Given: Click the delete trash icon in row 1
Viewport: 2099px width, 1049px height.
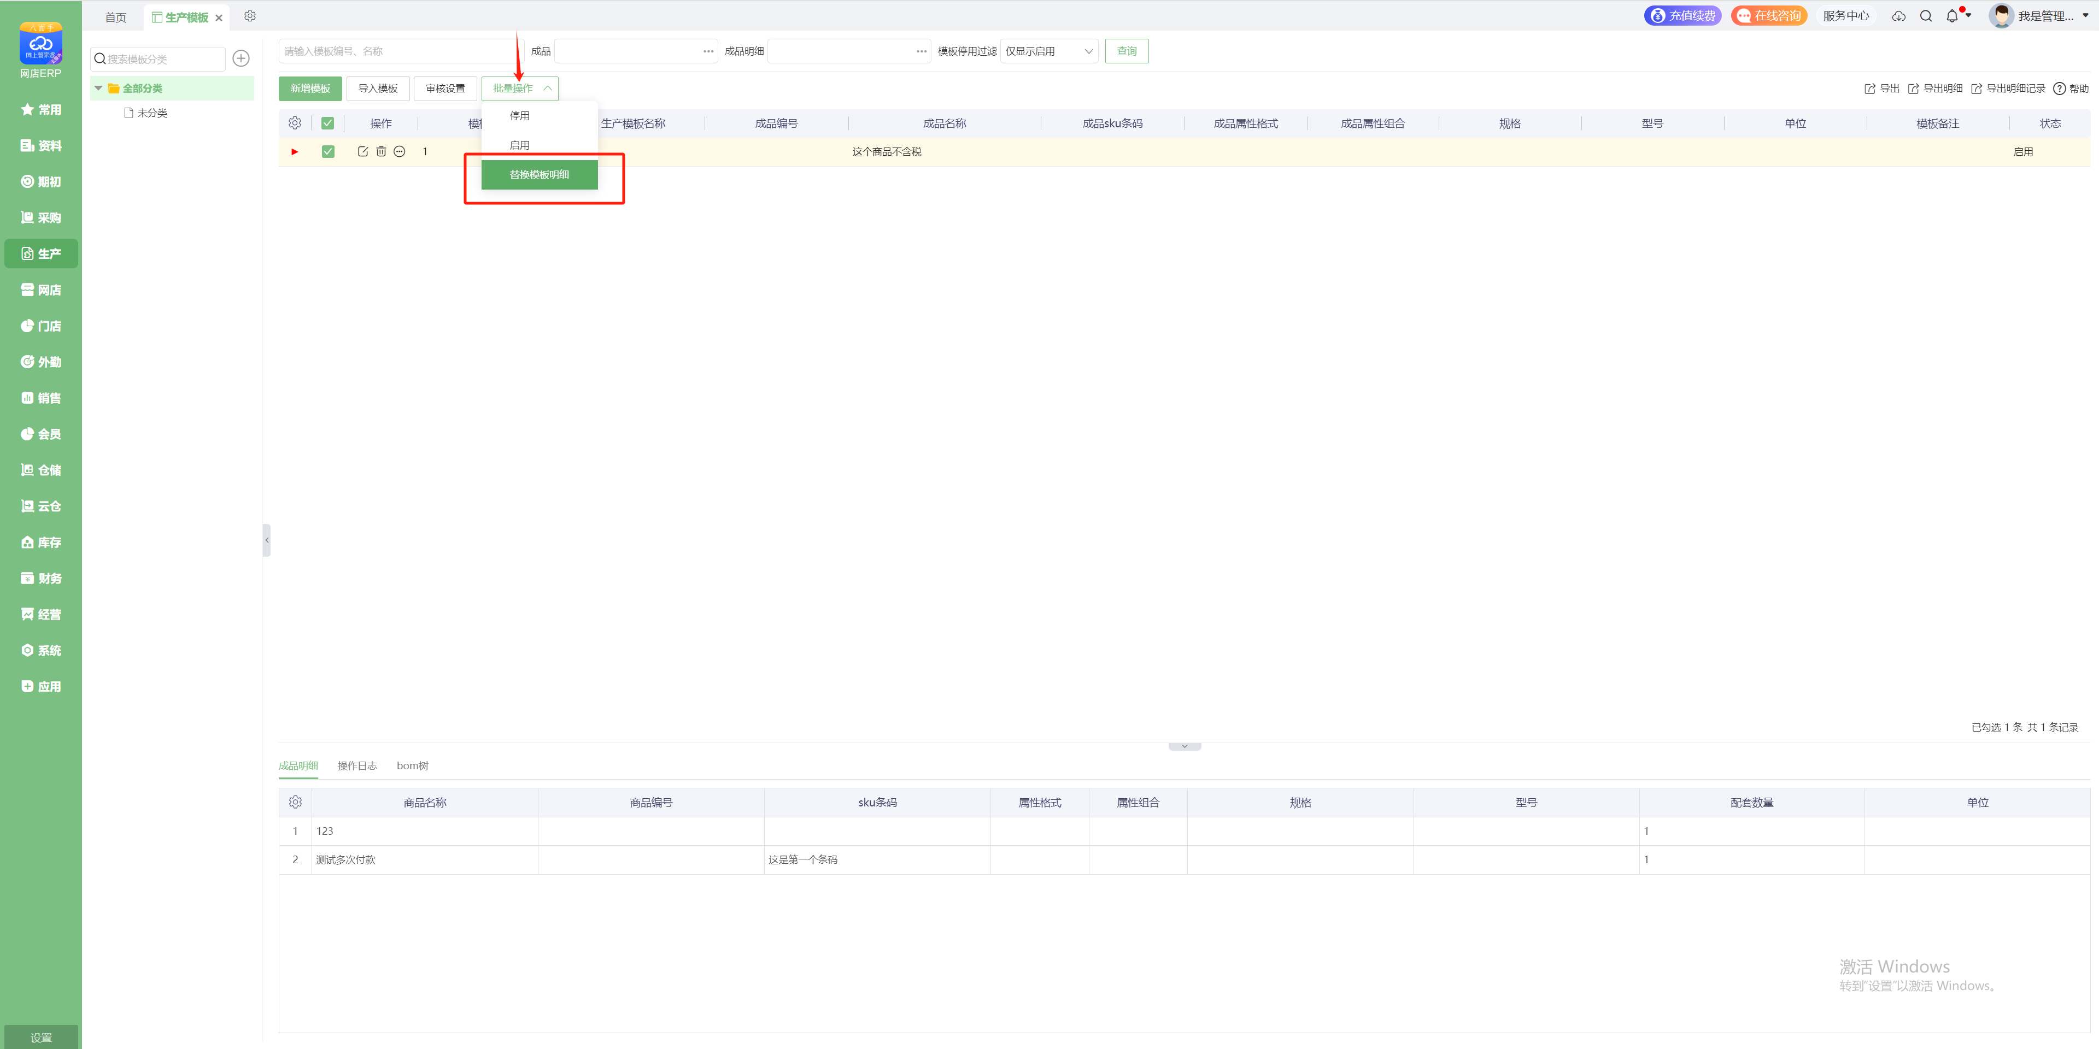Looking at the screenshot, I should coord(380,151).
